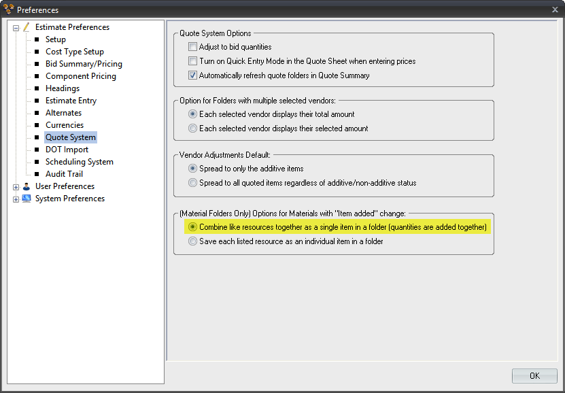Expand the System Preferences tree node
The image size is (565, 393).
(x=16, y=200)
